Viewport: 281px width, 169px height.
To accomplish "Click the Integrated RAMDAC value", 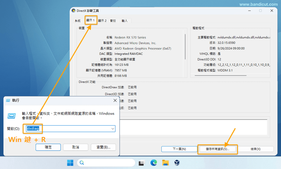I will coord(129,54).
